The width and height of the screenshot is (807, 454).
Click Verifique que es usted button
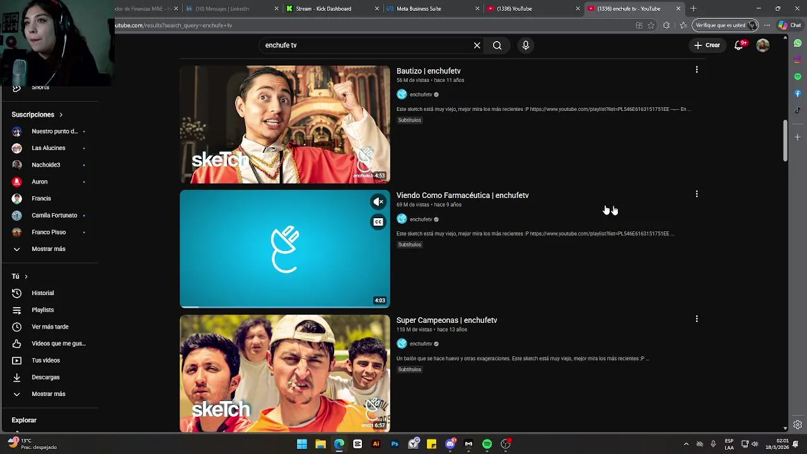click(x=725, y=25)
